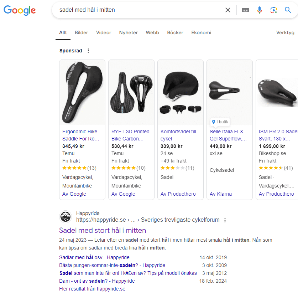Click inside the search input field
Viewport: 298px width, 298px height.
142,10
